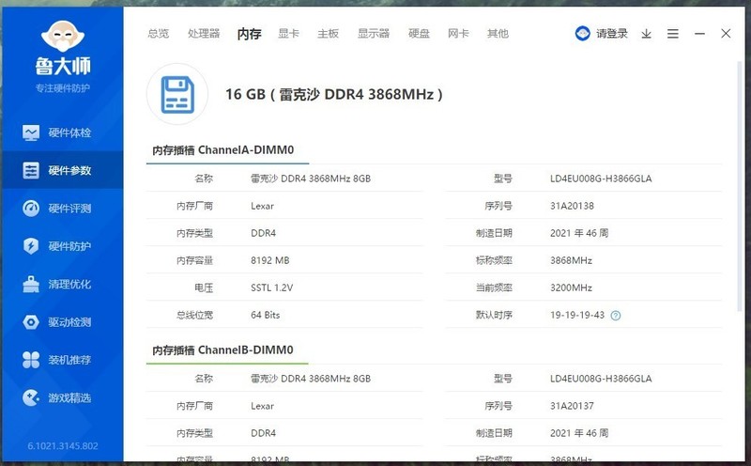The width and height of the screenshot is (751, 466).
Task: Click the 请登录 login link
Action: [x=612, y=34]
